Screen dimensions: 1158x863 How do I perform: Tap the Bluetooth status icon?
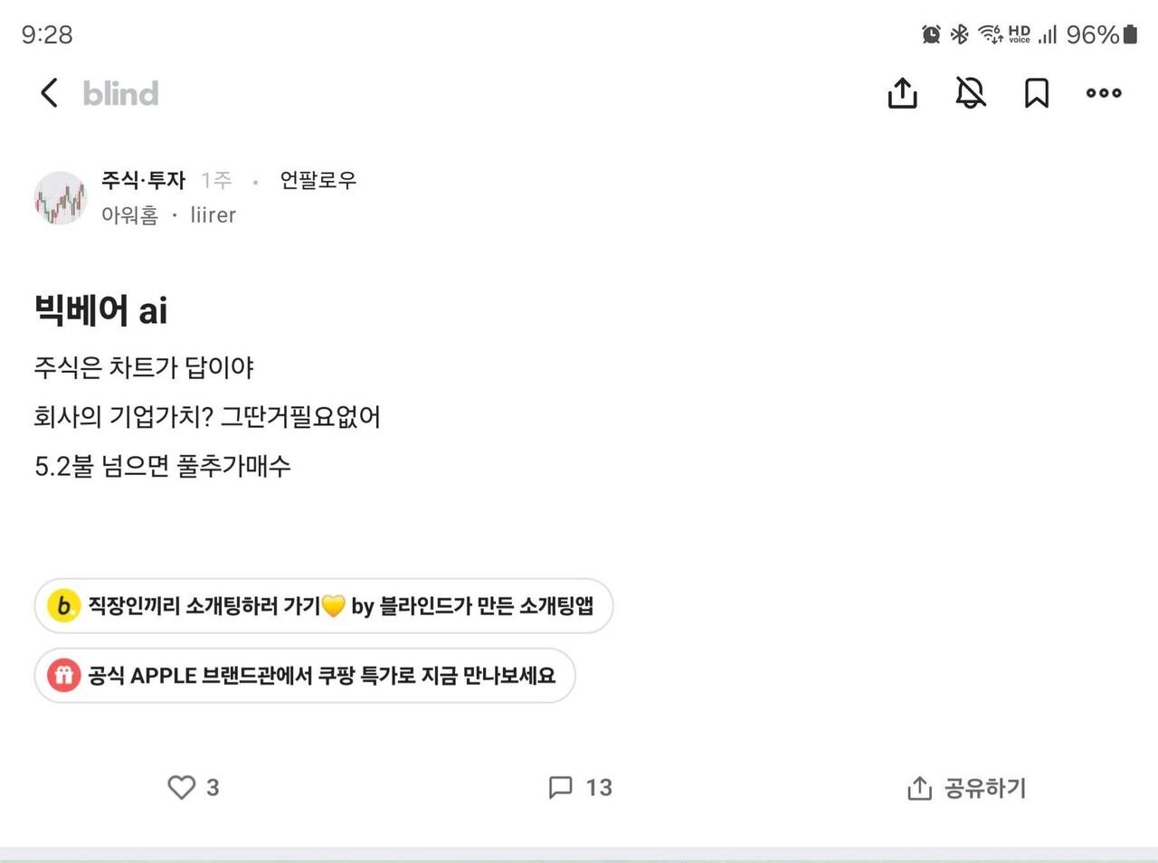959,33
